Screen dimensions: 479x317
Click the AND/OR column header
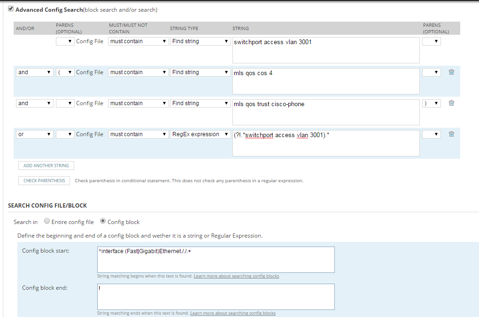click(x=25, y=28)
